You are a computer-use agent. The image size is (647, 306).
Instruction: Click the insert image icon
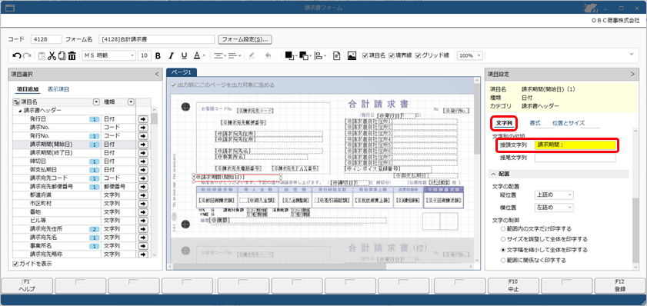[x=352, y=55]
